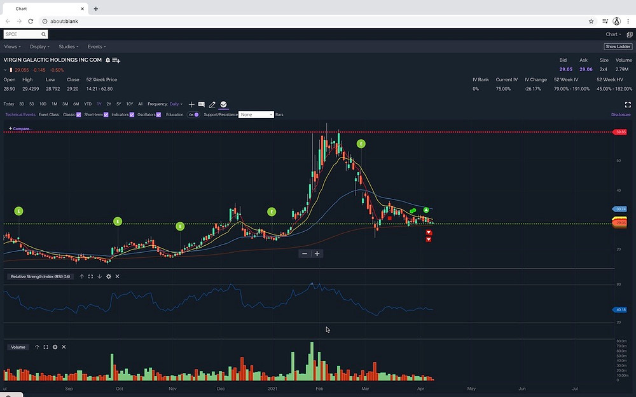Click the browser address bar
This screenshot has height=397, width=636.
314,21
